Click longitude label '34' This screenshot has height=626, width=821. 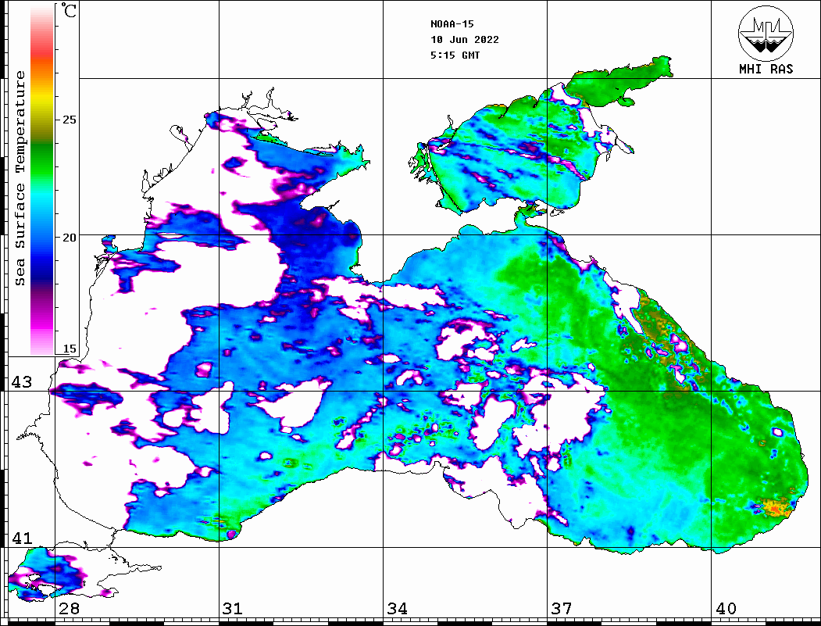click(397, 608)
